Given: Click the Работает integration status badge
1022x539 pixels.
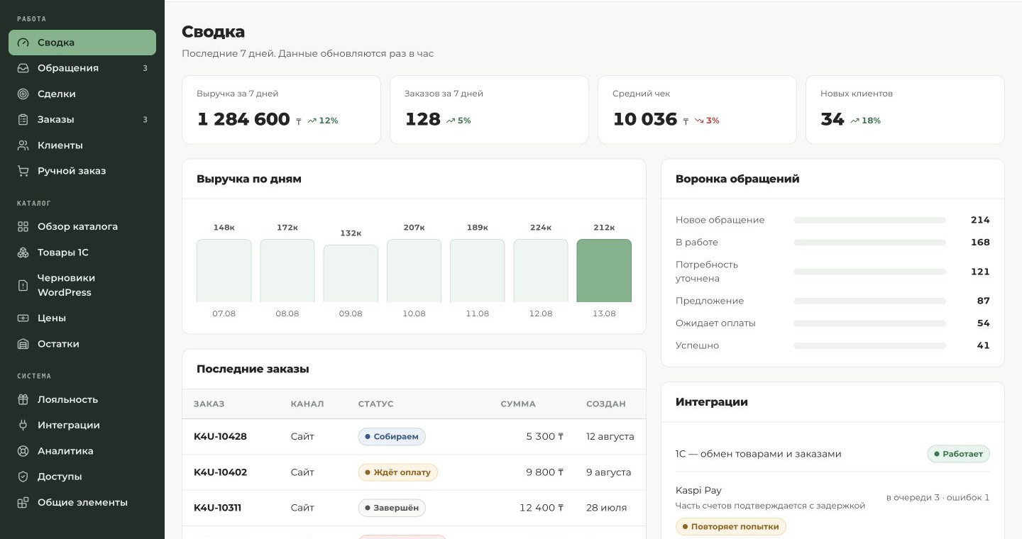Looking at the screenshot, I should pos(958,454).
